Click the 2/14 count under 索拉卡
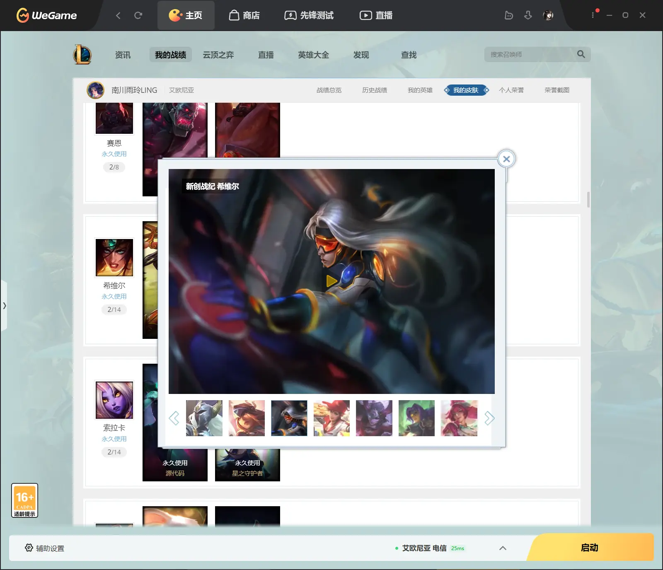663x570 pixels. click(114, 452)
